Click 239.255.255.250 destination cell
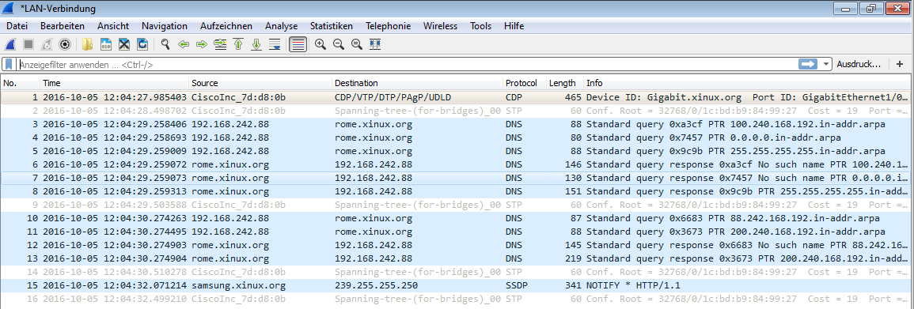Image resolution: width=914 pixels, height=309 pixels. pos(376,285)
